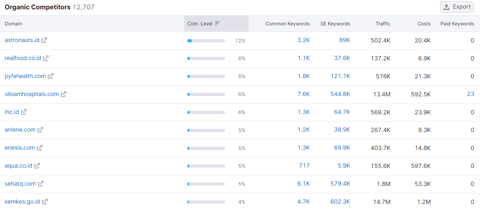Click the Organic Competitors heading
The image size is (480, 210).
(x=37, y=7)
